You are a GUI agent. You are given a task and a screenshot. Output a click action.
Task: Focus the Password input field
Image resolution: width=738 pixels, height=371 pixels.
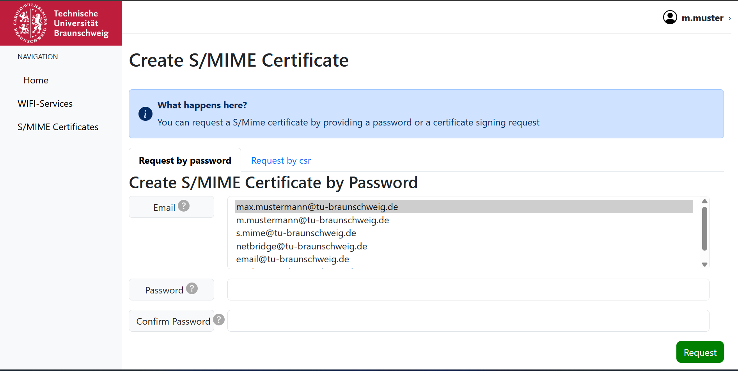468,290
